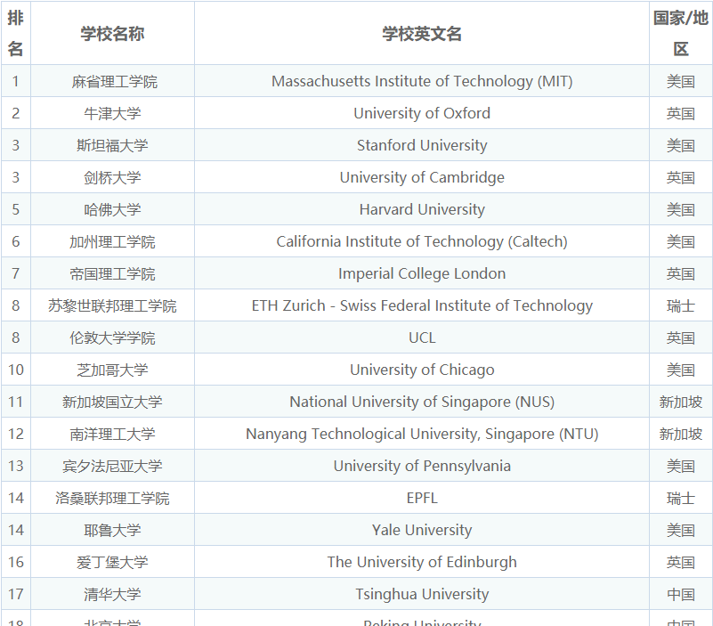The height and width of the screenshot is (626, 713).
Task: Select rank 14 beside 洛桑联邦理工学院
Action: 15,498
